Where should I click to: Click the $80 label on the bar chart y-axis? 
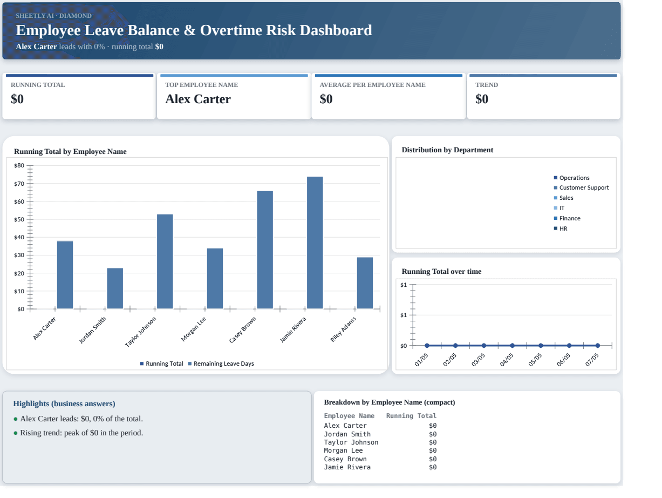(19, 165)
